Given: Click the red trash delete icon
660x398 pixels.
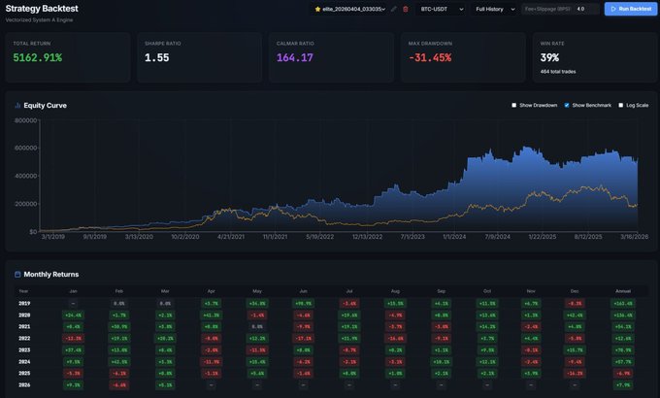Looking at the screenshot, I should point(405,9).
